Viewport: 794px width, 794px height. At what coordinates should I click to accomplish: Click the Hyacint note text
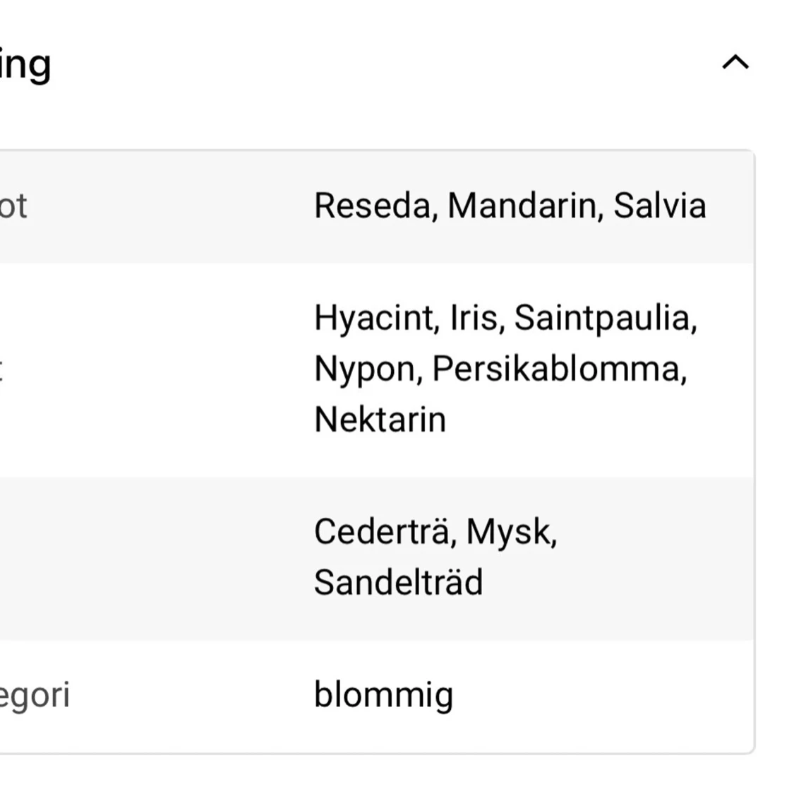click(373, 318)
